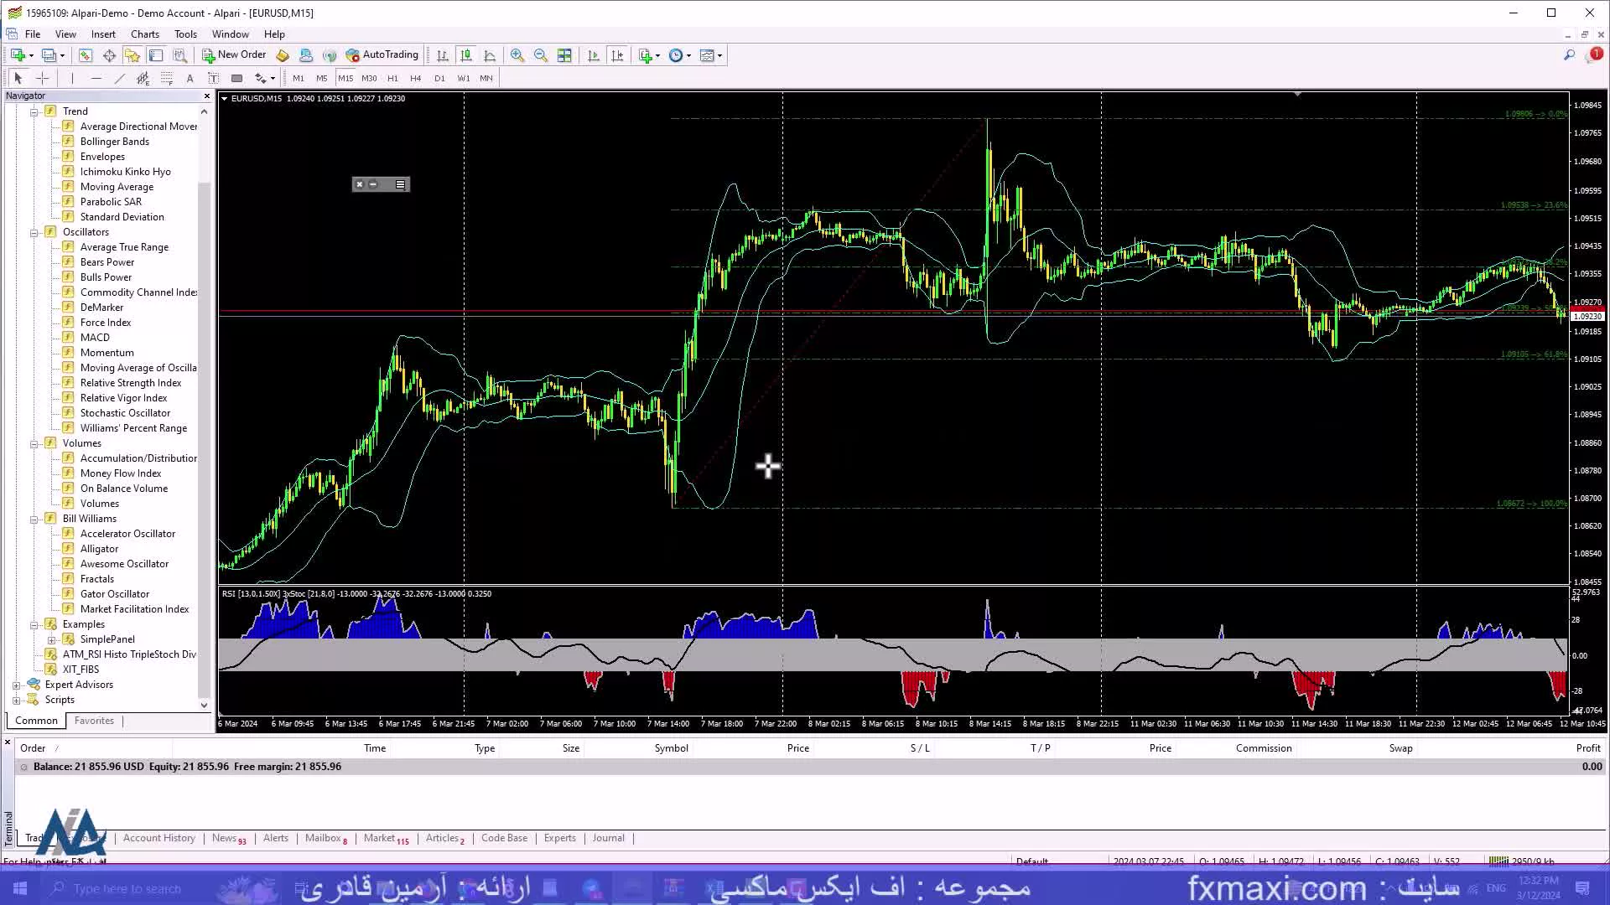Collapse the Bill Williams indicator group
This screenshot has height=905, width=1610.
pos(34,520)
